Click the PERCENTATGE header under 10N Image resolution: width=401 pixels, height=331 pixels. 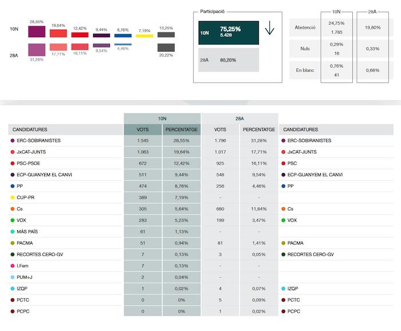[182, 130]
